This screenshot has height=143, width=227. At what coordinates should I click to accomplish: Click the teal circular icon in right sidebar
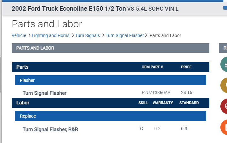pos(224,64)
